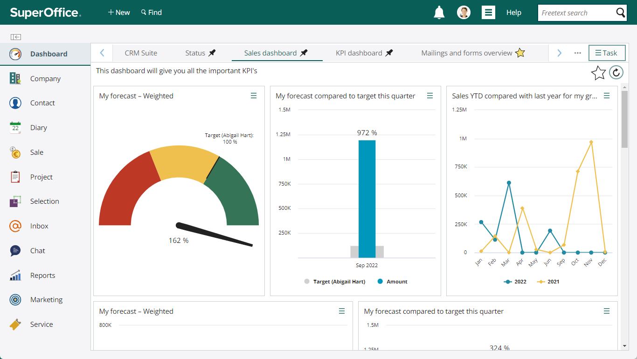
Task: Click the Sale euro coin icon
Action: point(15,152)
